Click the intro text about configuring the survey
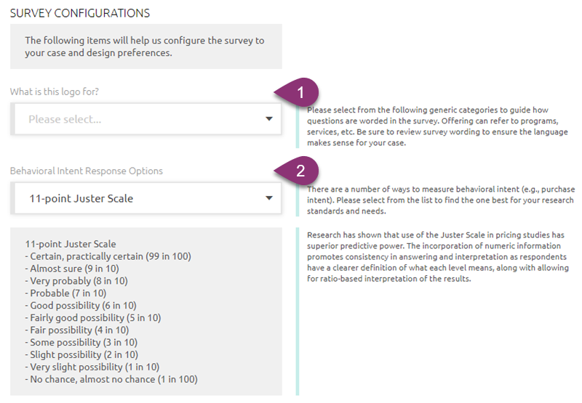 tap(145, 46)
